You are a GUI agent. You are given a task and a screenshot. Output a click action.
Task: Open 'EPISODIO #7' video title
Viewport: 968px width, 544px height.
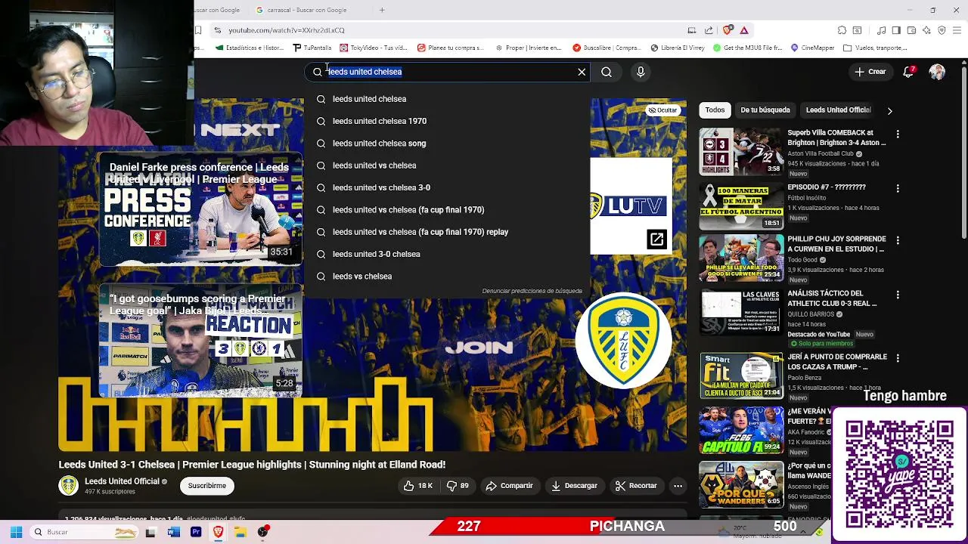coord(826,187)
